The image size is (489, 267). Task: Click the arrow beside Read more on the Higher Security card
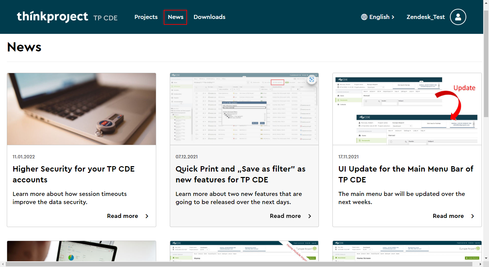pyautogui.click(x=147, y=216)
